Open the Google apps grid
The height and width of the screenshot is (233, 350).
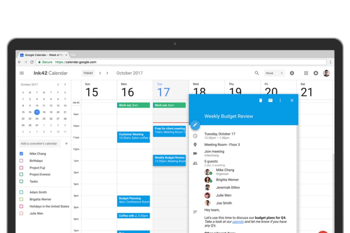point(306,73)
